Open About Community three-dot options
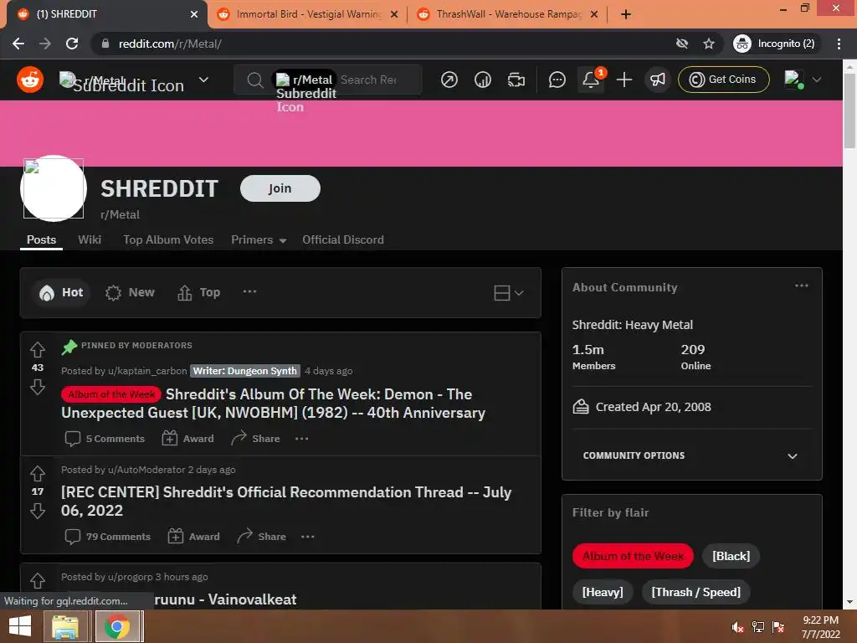The image size is (857, 643). [801, 285]
